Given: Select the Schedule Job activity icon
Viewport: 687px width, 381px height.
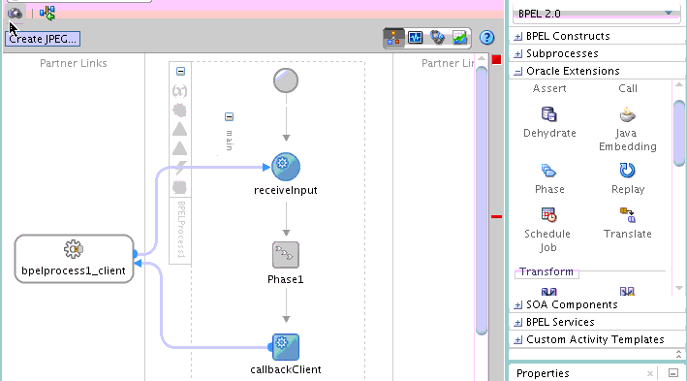Looking at the screenshot, I should pyautogui.click(x=549, y=215).
